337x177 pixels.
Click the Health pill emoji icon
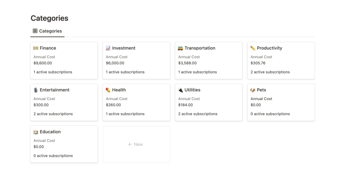(x=108, y=90)
